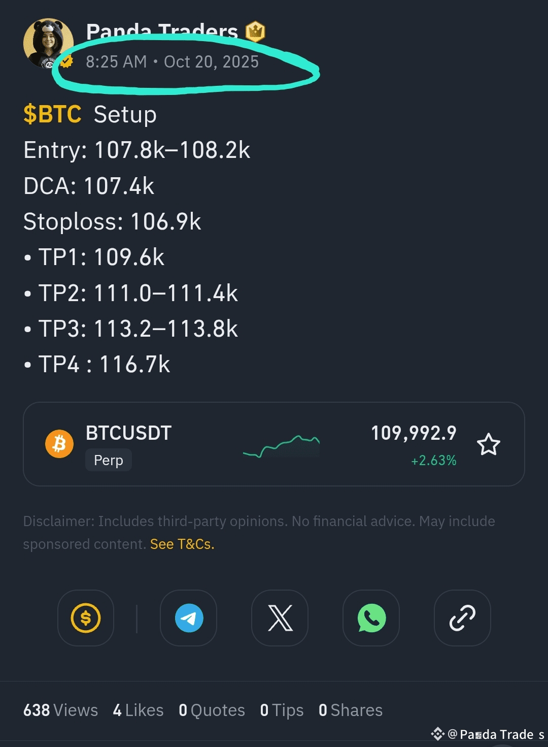Open price 109,992.9 details
Viewport: 548px width, 747px height.
point(414,433)
